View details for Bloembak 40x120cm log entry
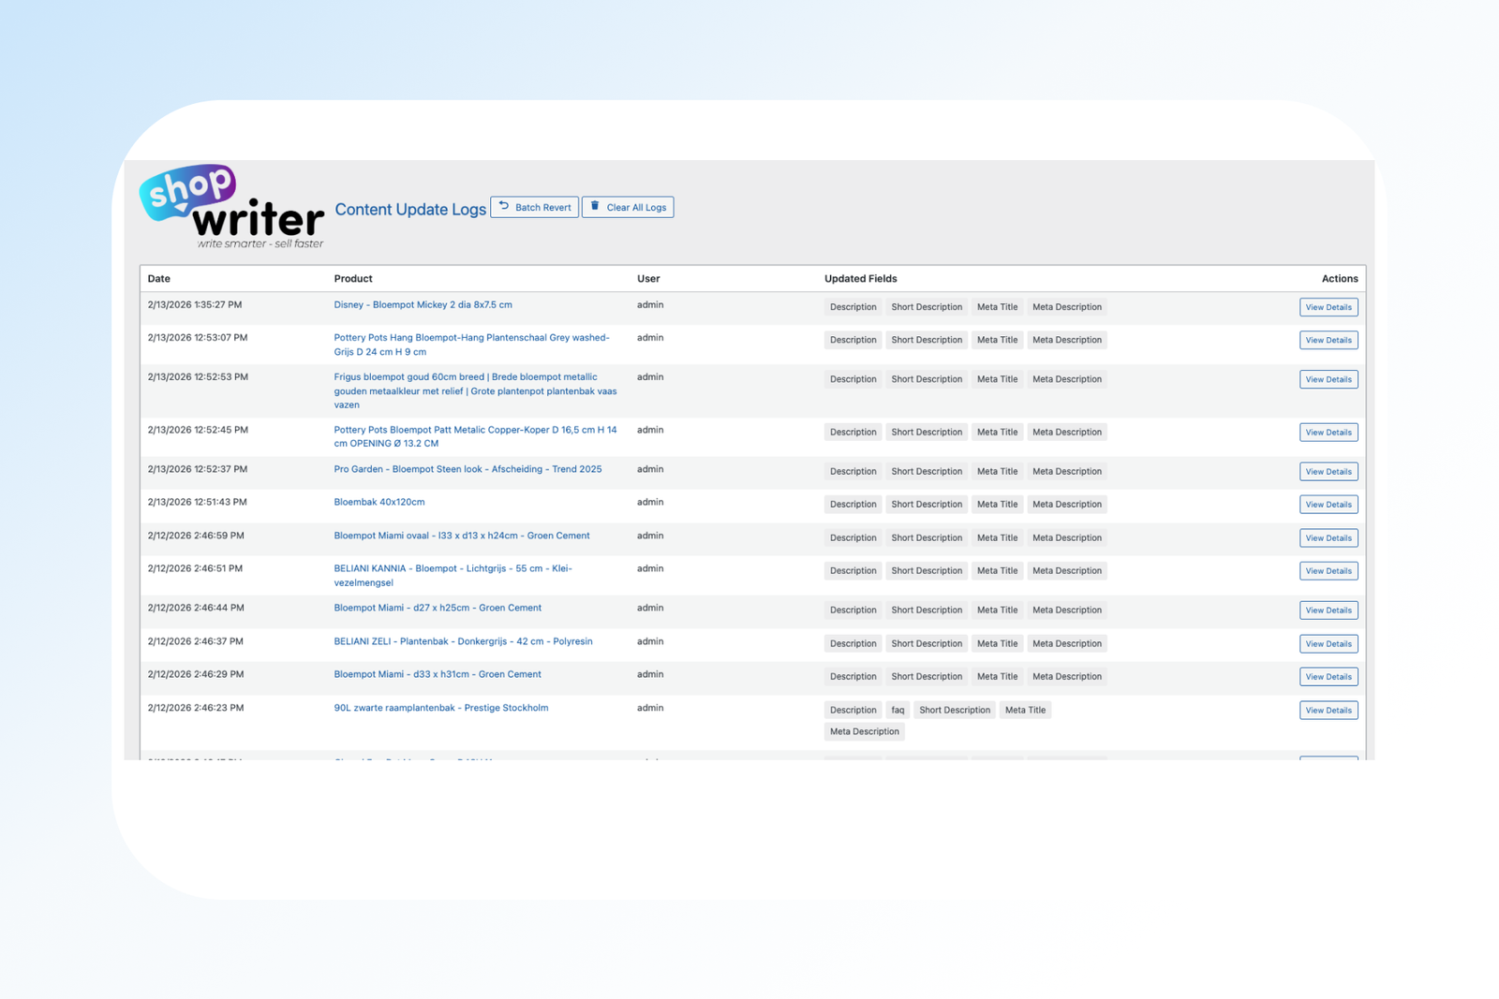Viewport: 1499px width, 999px height. click(x=1328, y=505)
